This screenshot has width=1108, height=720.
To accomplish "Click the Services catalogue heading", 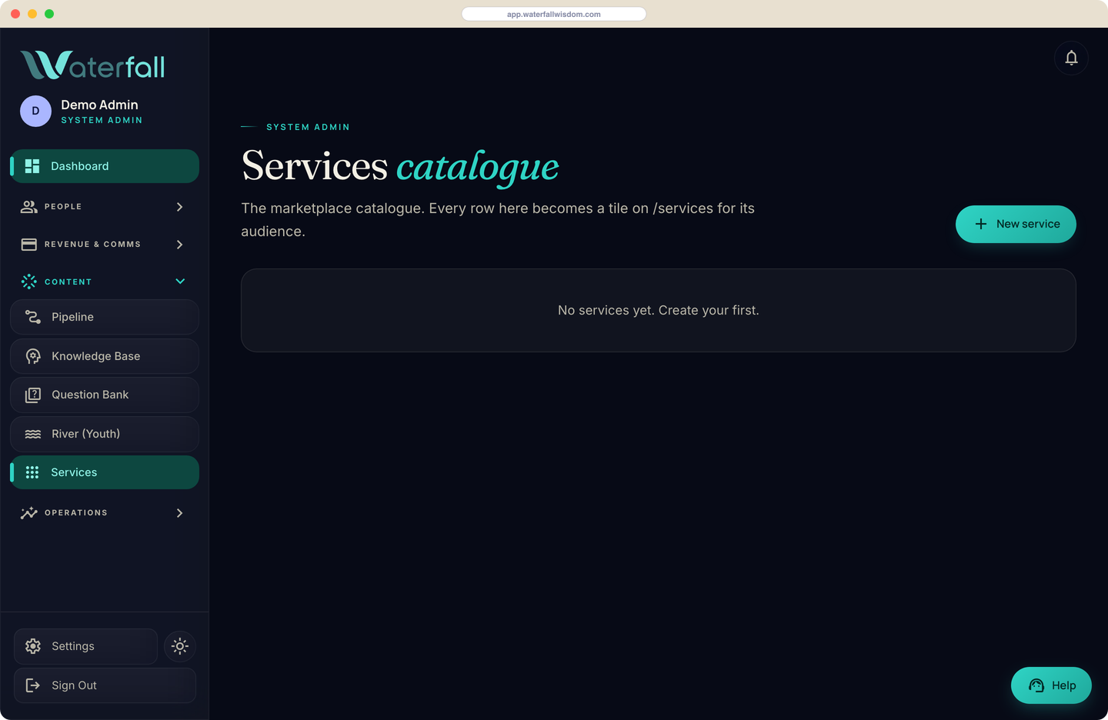I will [x=400, y=166].
